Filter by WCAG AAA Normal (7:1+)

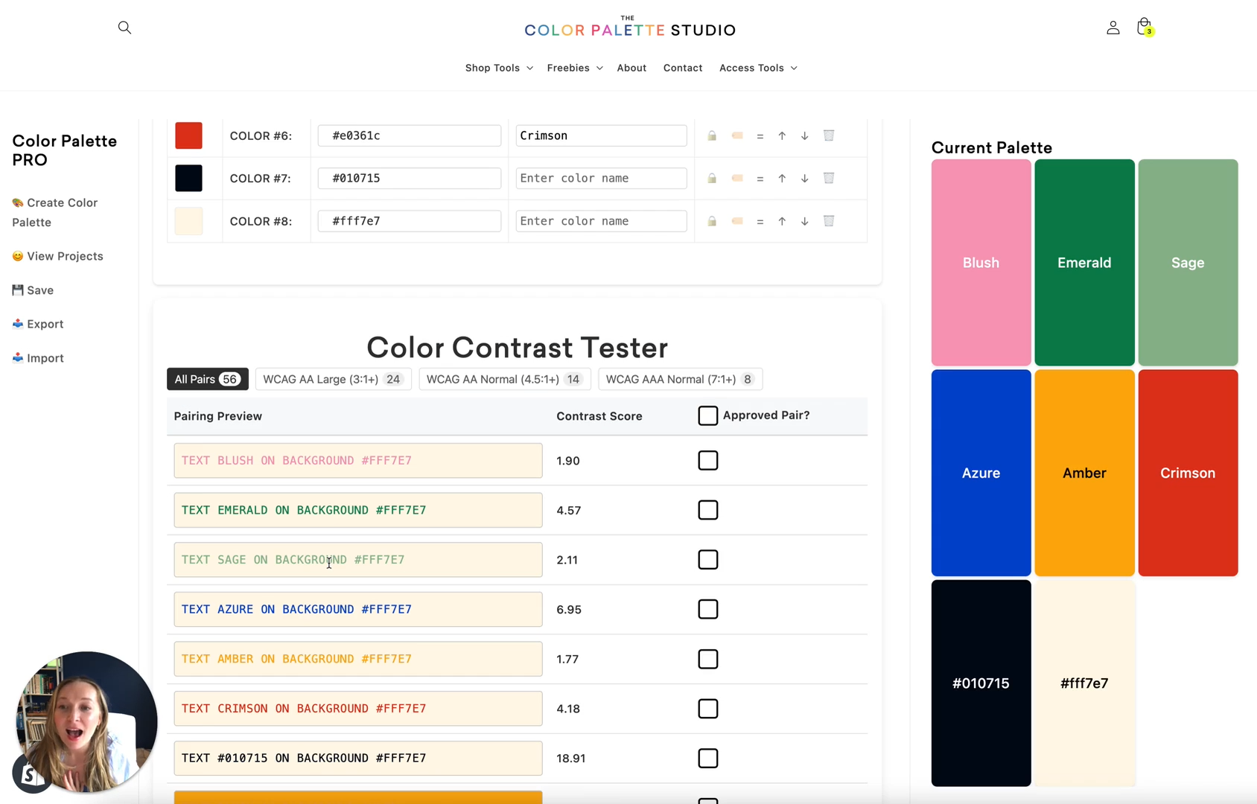680,379
